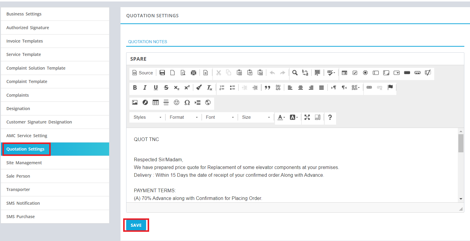Center align the text

(x=301, y=87)
